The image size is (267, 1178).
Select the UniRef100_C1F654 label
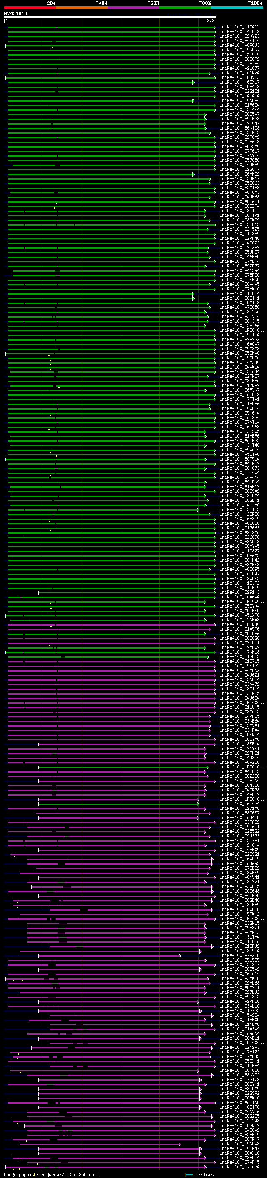[x=239, y=105]
